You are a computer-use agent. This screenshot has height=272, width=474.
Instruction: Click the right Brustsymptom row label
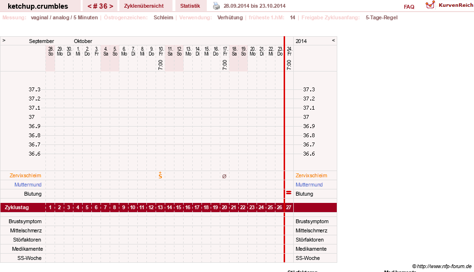312,221
